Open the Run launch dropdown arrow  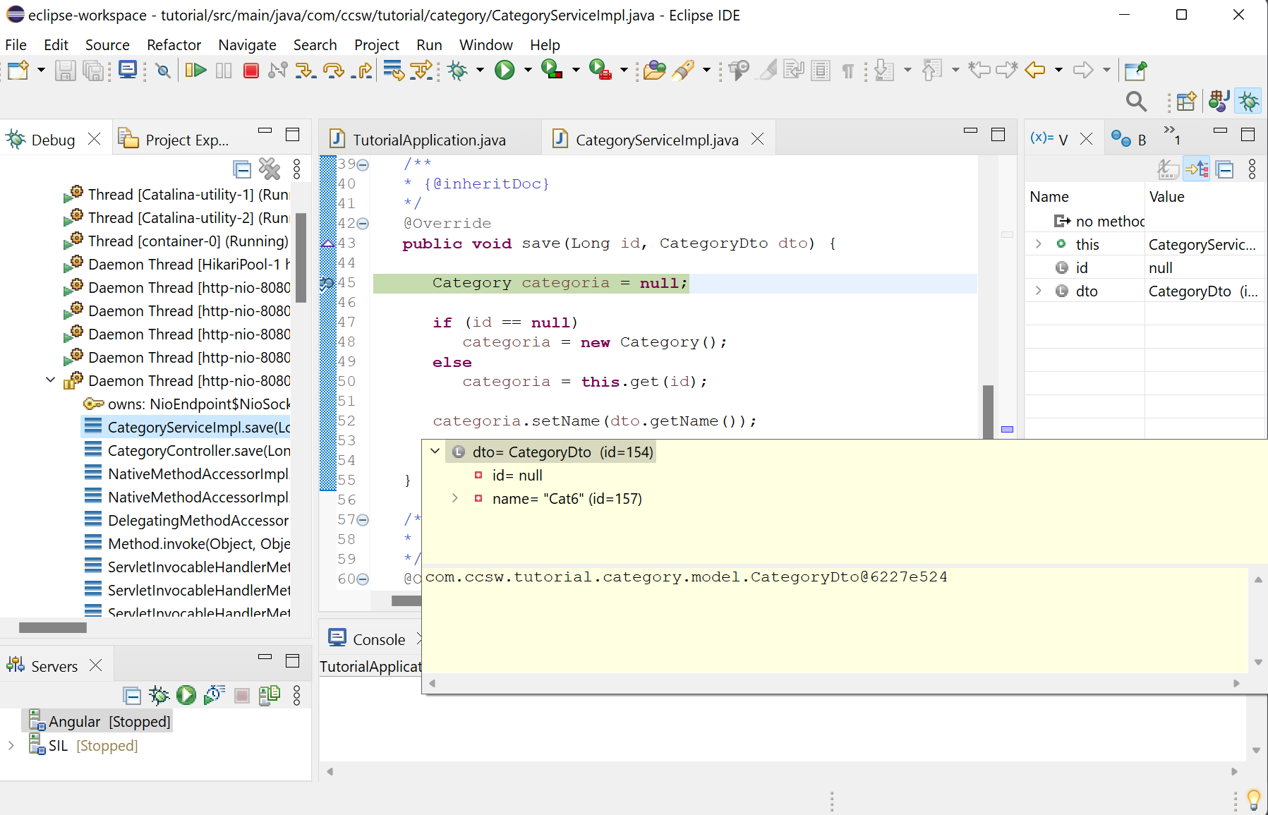pyautogui.click(x=527, y=70)
